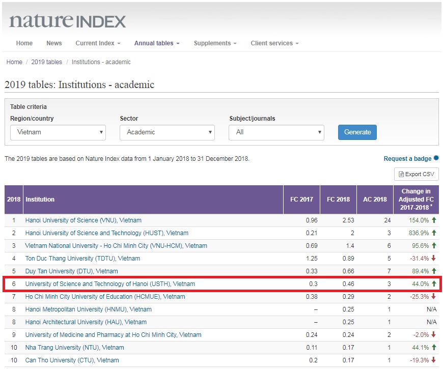Open Duy Tan University (DTU) link
The height and width of the screenshot is (369, 443).
(x=71, y=271)
